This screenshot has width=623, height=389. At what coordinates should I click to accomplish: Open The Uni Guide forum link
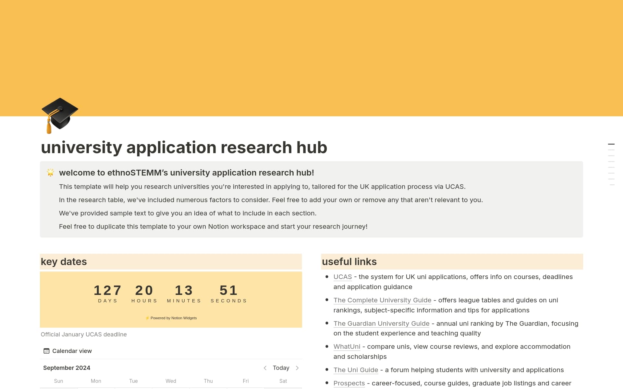355,370
